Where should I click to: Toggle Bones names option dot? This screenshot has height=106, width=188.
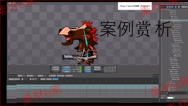(115, 69)
